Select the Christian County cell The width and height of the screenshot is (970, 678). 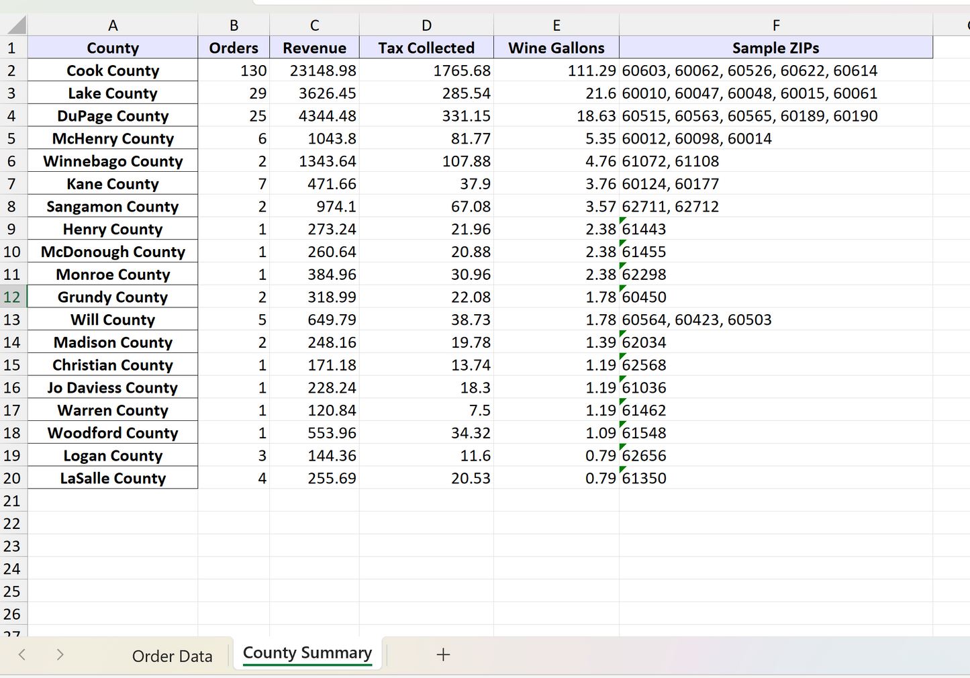tap(113, 365)
